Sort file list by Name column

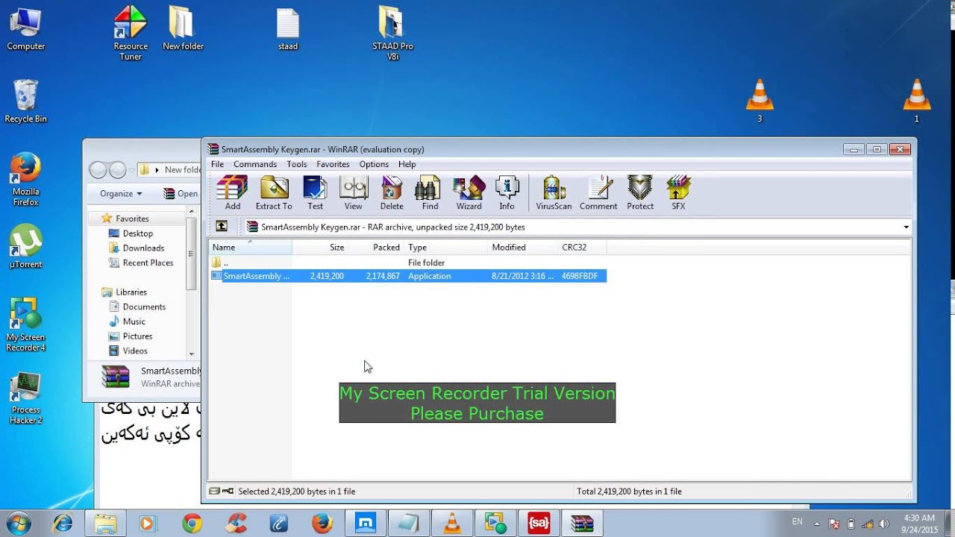pos(250,248)
